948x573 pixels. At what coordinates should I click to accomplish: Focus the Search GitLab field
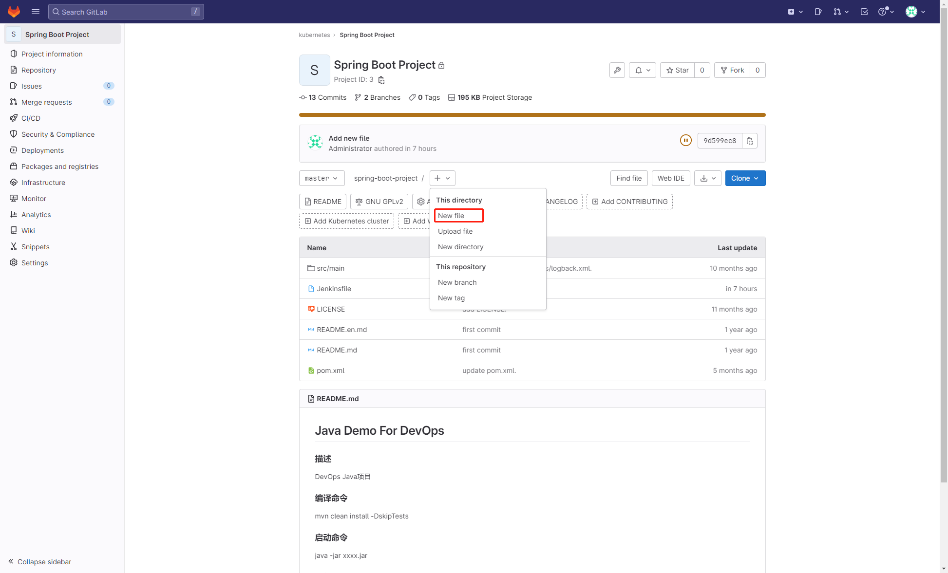(126, 12)
